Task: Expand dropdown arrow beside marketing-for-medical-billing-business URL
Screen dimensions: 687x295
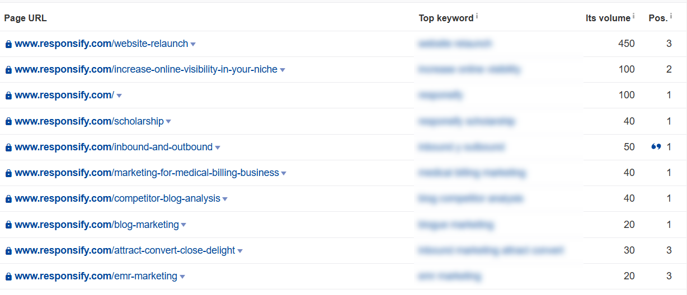Action: 284,174
